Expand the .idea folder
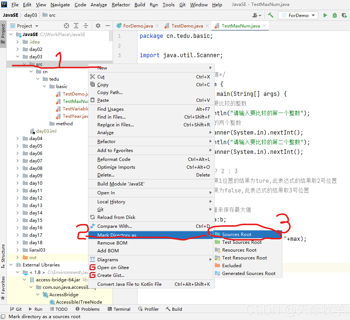350x320 pixels. tap(17, 42)
